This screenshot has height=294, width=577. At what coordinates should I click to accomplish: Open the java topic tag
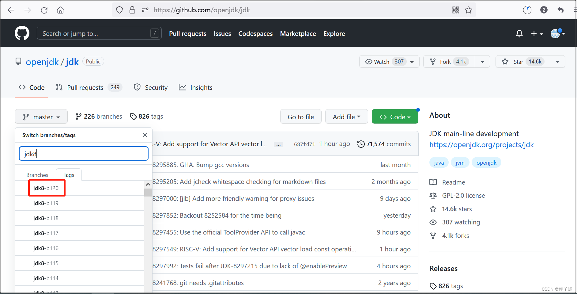[x=439, y=162]
